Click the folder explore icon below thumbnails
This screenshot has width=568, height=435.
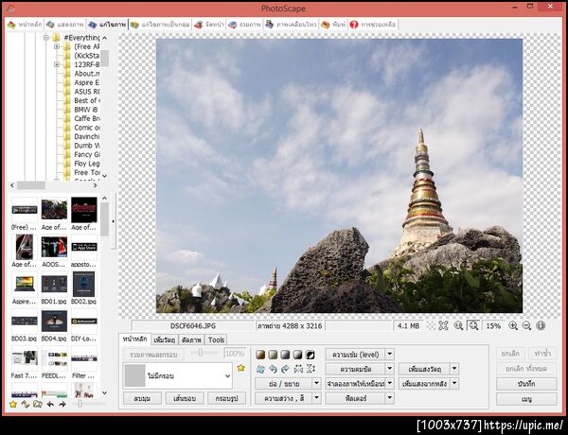pyautogui.click(x=38, y=404)
